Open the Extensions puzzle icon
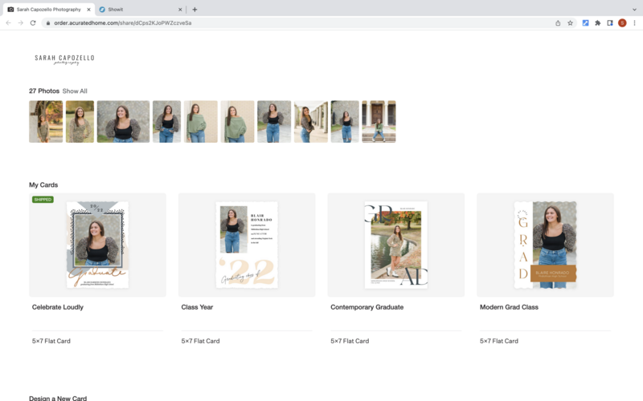 tap(597, 22)
